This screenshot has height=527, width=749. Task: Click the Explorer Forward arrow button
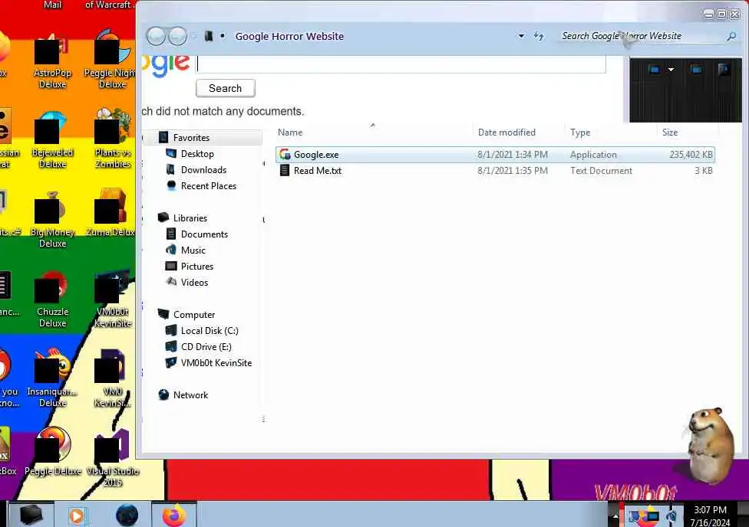tap(178, 36)
